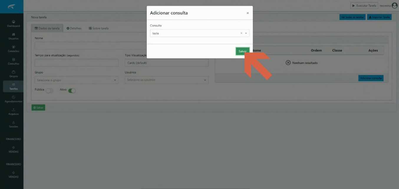Clear the selected 'teste' consulta
Viewport: 399px width, 189px height.
click(241, 33)
